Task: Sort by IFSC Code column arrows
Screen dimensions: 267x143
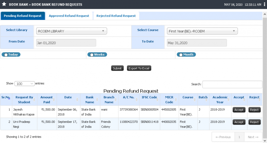Action: pyautogui.click(x=157, y=100)
